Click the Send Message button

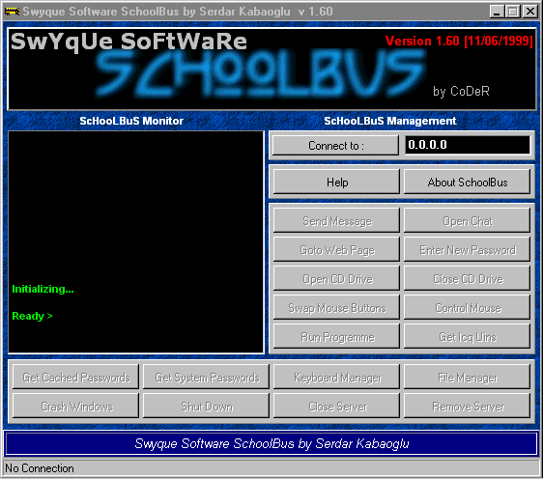336,220
